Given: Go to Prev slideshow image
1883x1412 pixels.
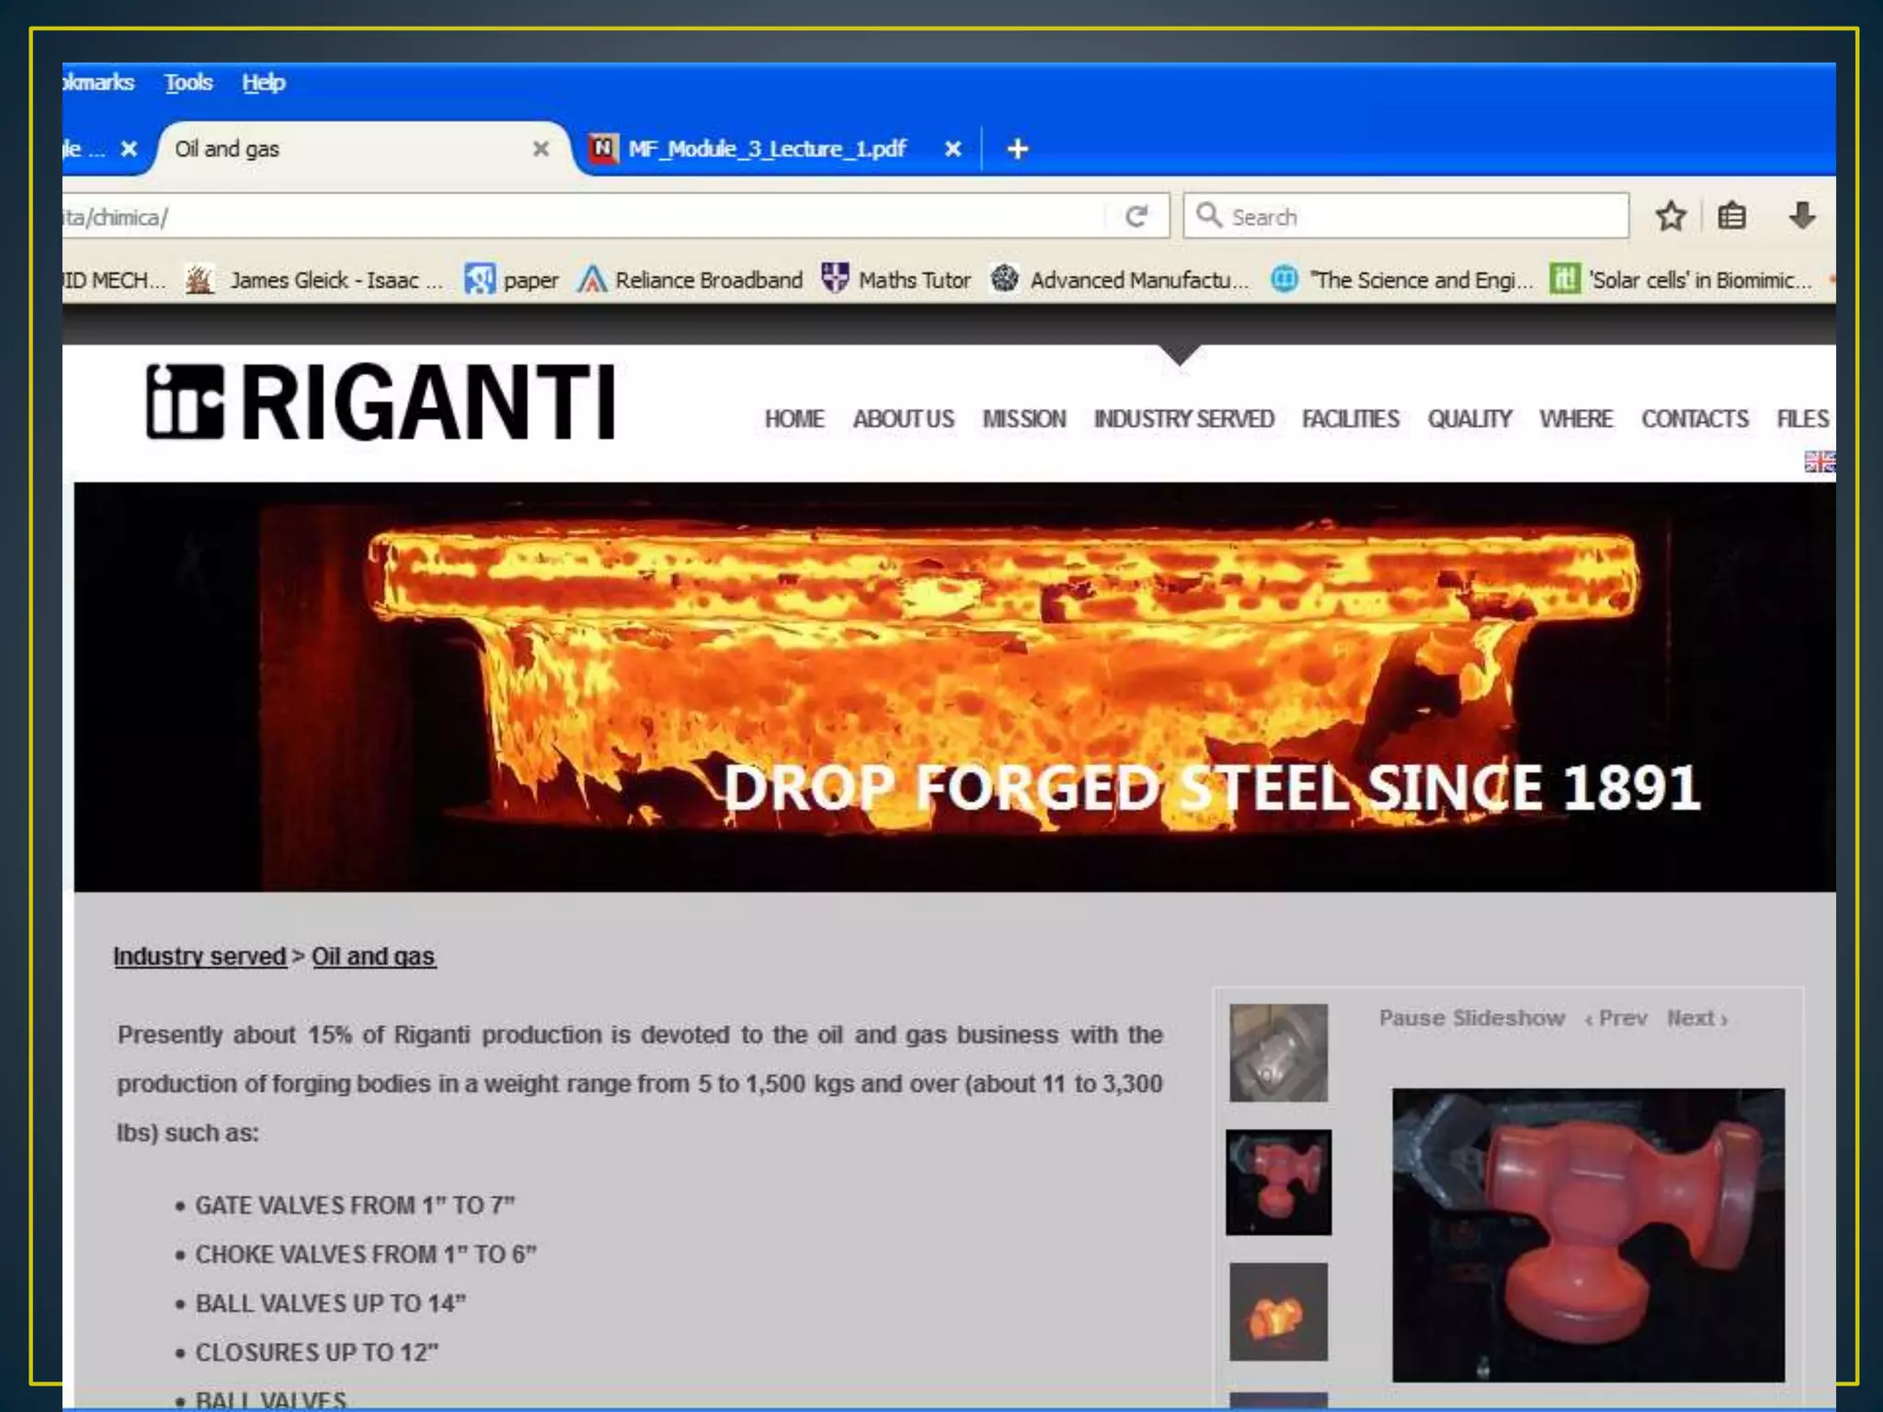Looking at the screenshot, I should coord(1616,1019).
